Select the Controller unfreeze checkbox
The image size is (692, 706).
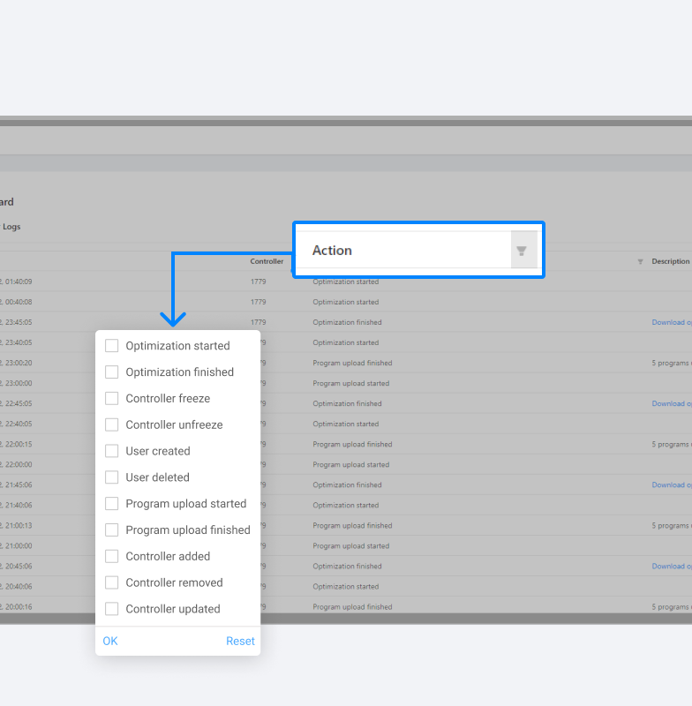pyautogui.click(x=112, y=424)
